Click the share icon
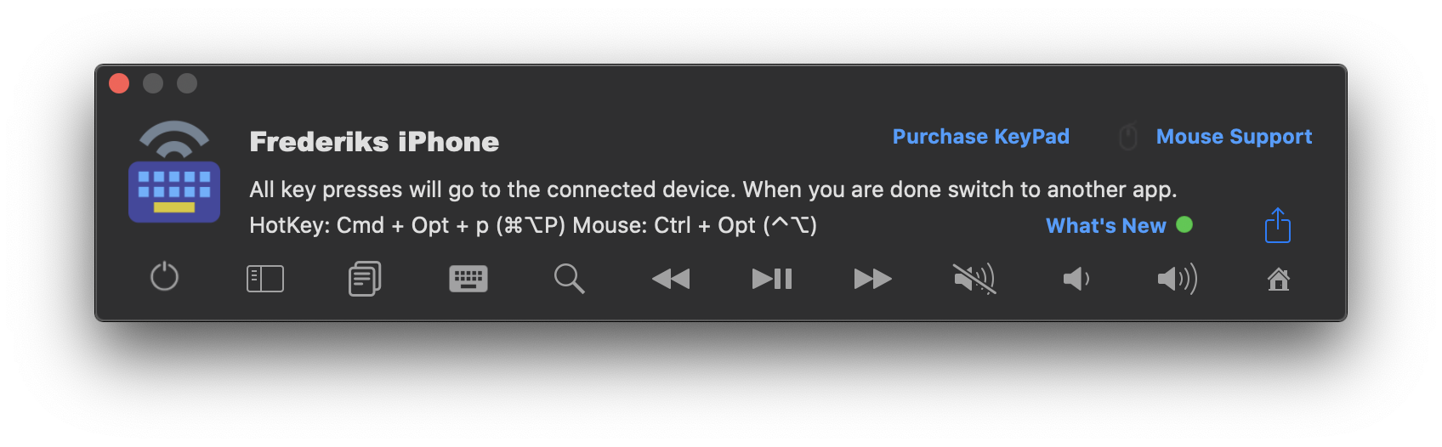 (1278, 225)
